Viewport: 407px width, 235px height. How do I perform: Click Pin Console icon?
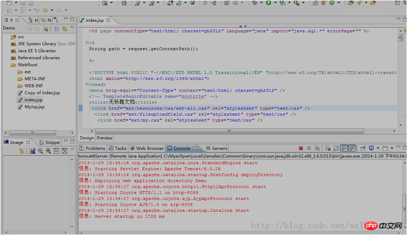[x=363, y=148]
